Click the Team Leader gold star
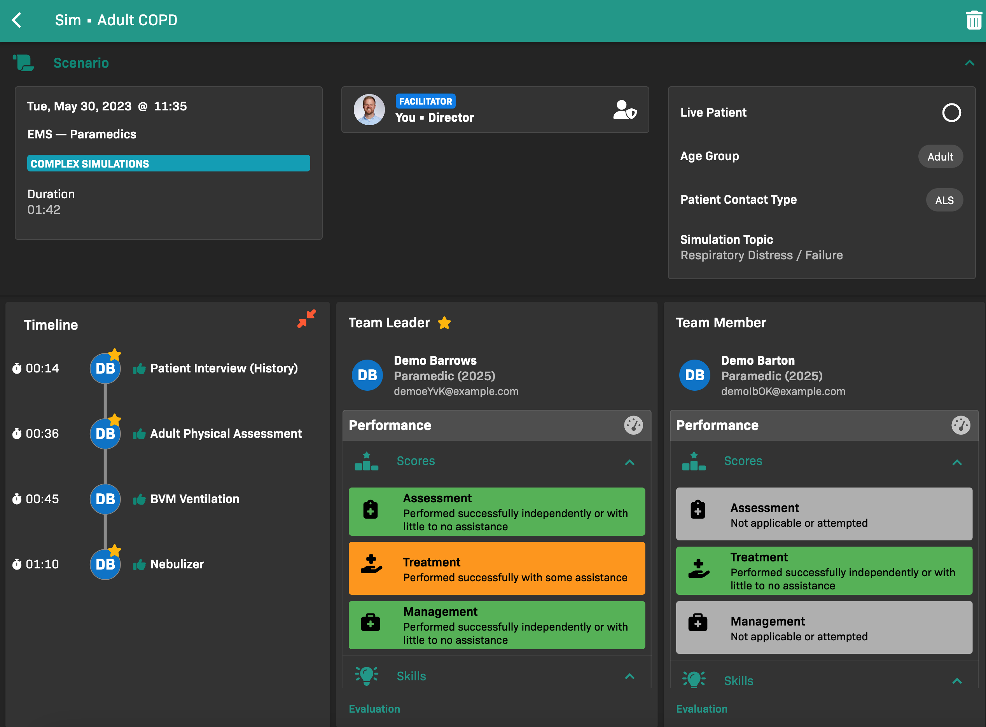Viewport: 986px width, 727px height. 444,323
